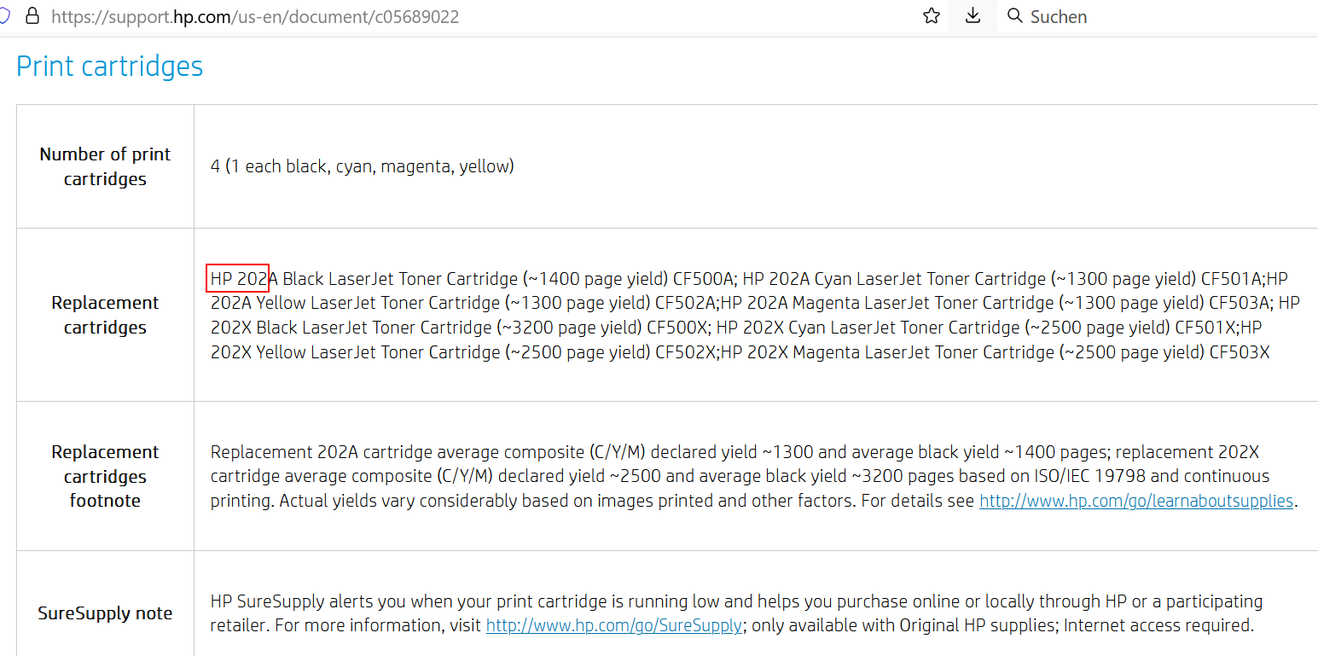Focus the support.hp.com address bar

click(x=256, y=17)
